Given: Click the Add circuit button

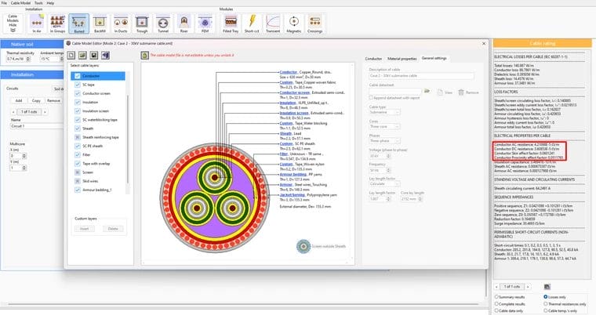Looking at the screenshot, I should (16, 100).
